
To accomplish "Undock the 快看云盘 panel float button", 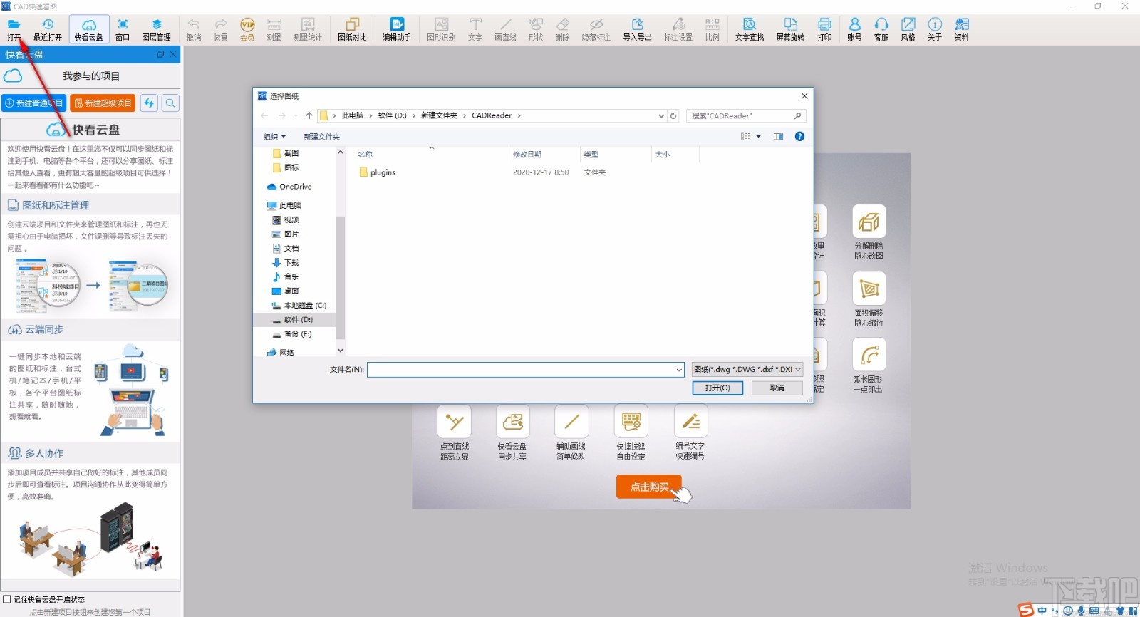I will 160,54.
